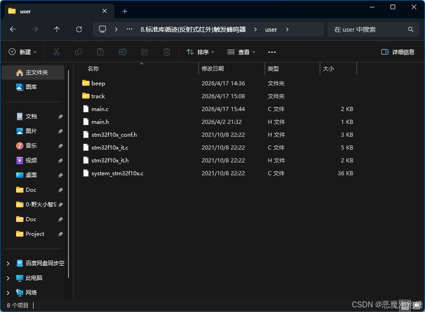Click the Paste clipboard icon

[x=101, y=52]
